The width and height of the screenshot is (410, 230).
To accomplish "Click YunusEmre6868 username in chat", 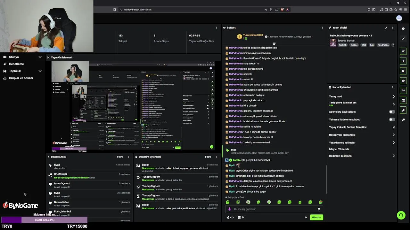I will 253,35.
